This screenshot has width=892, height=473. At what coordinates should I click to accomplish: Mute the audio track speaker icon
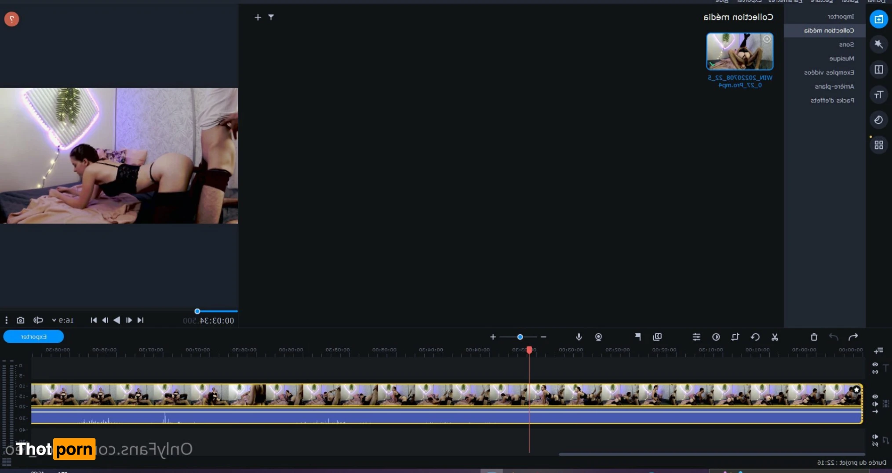coord(875,437)
